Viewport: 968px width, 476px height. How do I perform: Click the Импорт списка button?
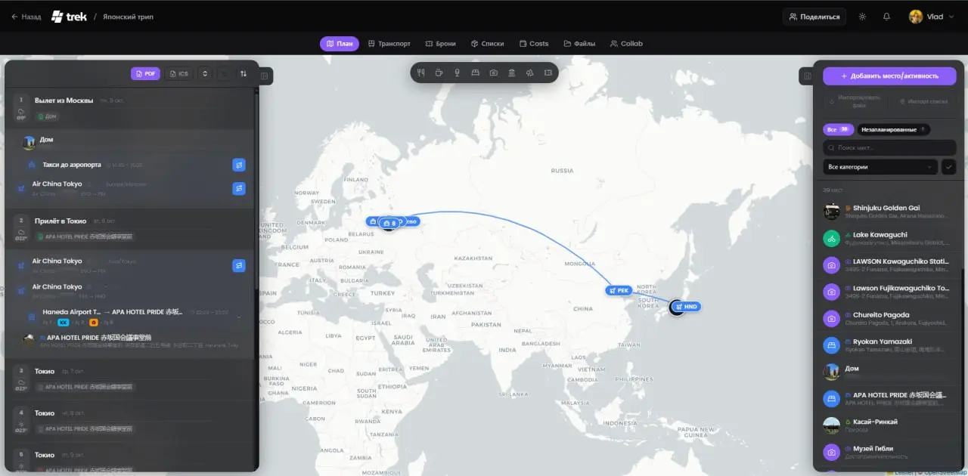point(923,102)
